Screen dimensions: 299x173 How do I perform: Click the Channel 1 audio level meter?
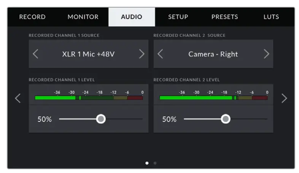pos(89,98)
